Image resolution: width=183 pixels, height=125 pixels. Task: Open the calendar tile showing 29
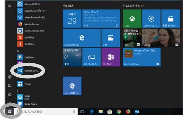(72, 19)
